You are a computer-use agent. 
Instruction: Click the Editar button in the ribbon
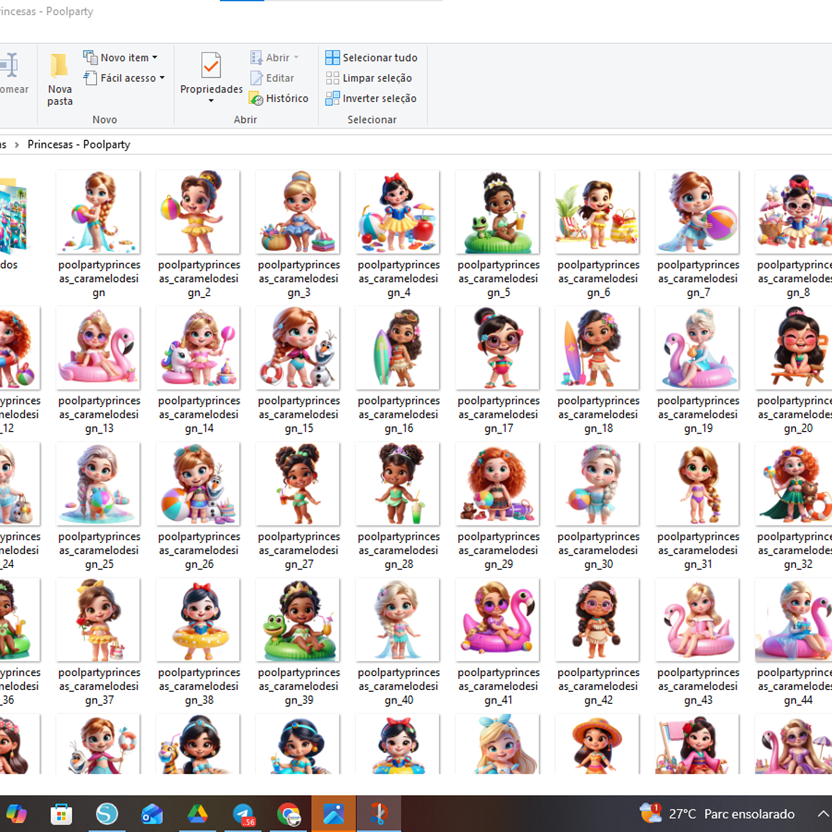point(272,78)
